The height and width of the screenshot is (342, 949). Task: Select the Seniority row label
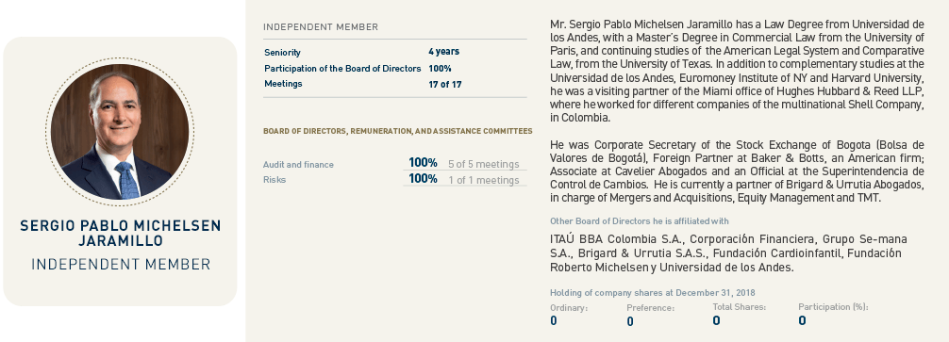click(283, 53)
